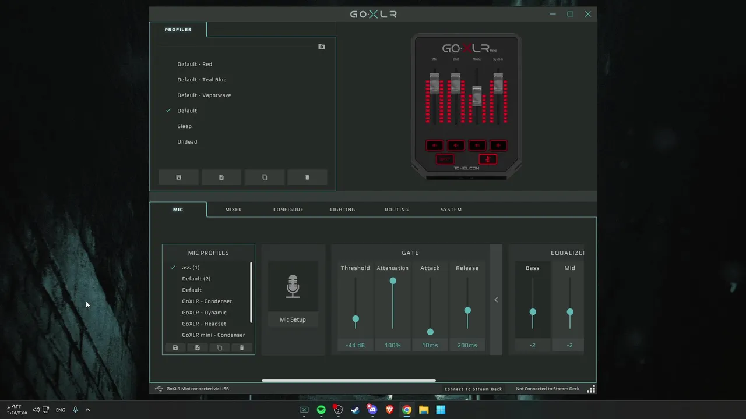Create a new profile with the file-plus icon
This screenshot has height=419, width=746.
tap(221, 177)
